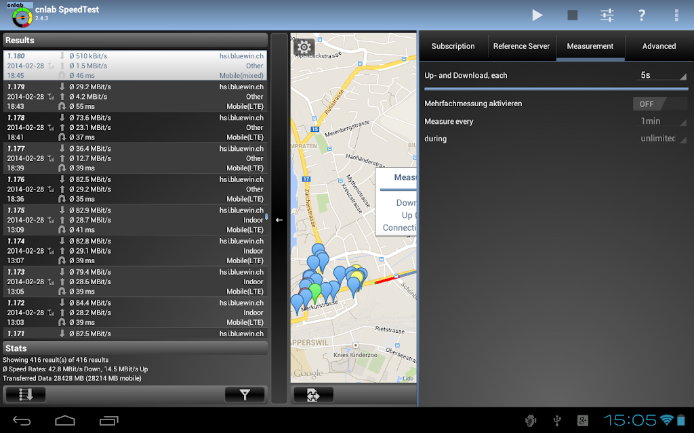Click the Speed Rates stats line
694x433 pixels.
point(75,369)
